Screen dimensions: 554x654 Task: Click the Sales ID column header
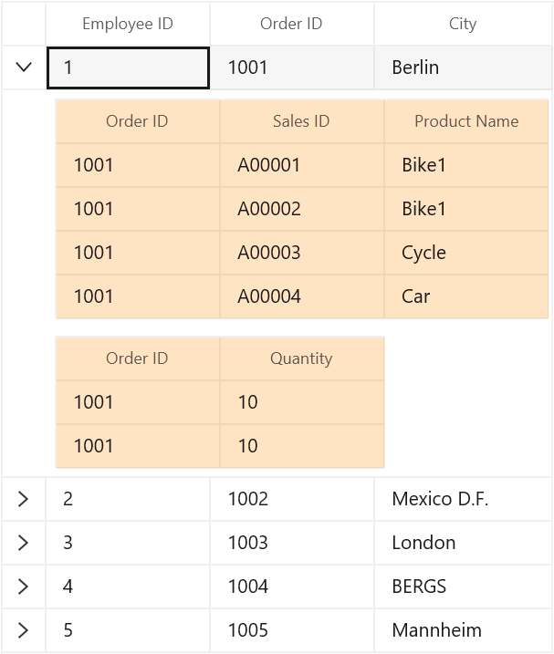(301, 121)
